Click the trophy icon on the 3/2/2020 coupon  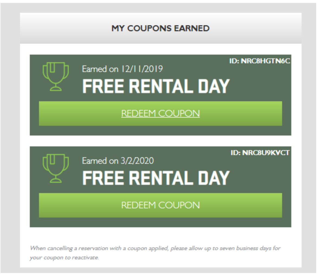coord(56,168)
